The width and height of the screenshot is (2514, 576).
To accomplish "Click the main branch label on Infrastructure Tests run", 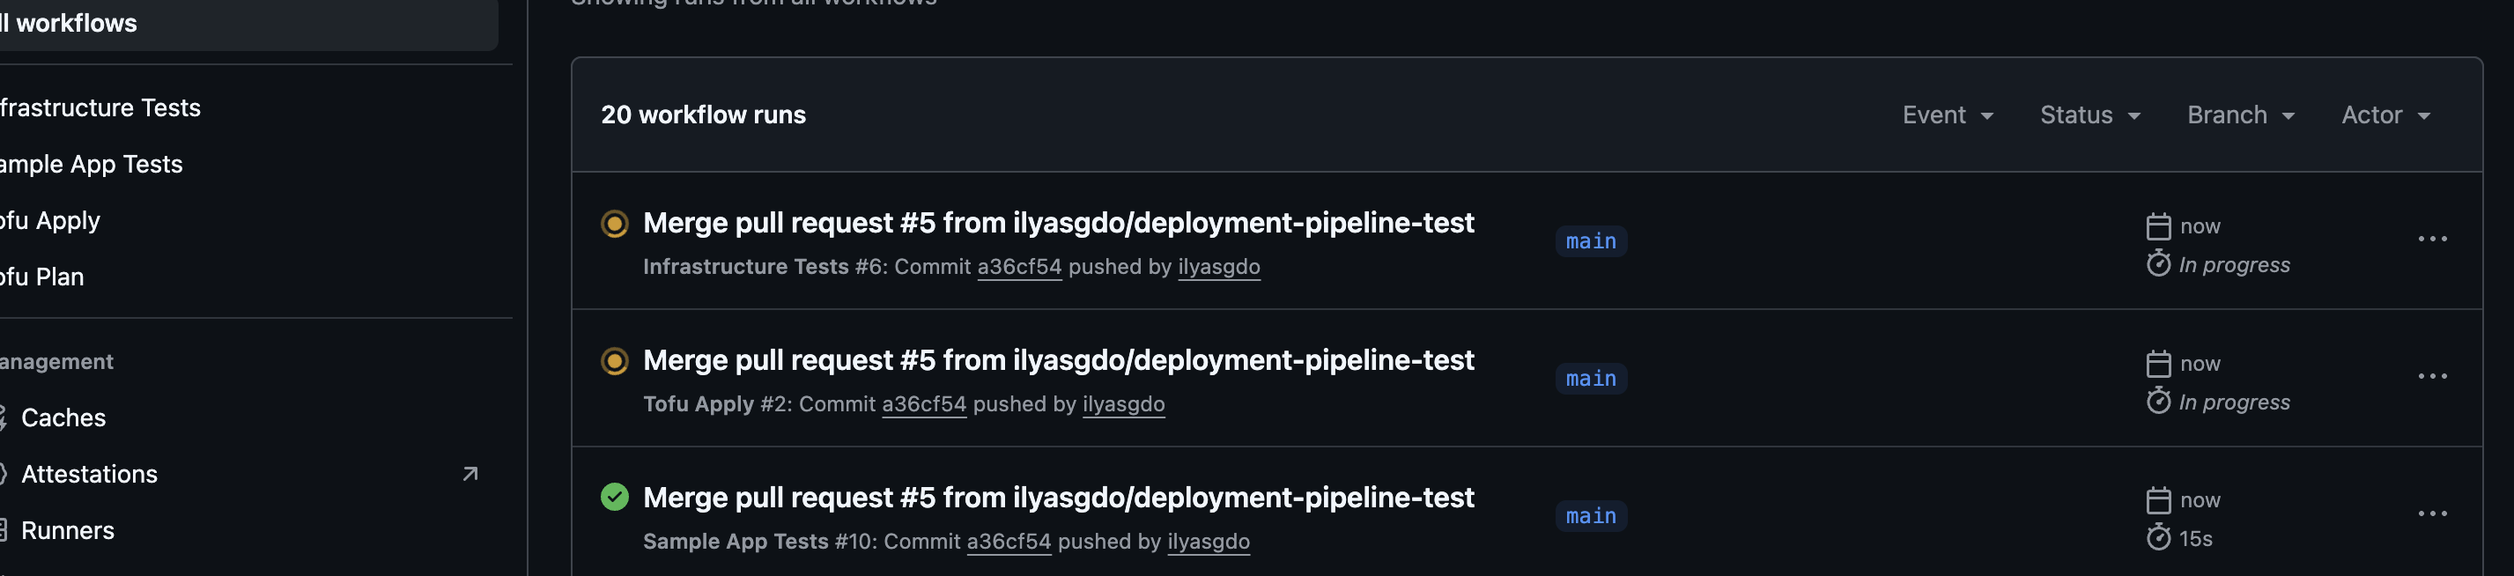I will 1590,241.
